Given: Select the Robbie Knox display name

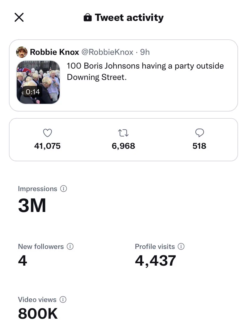Looking at the screenshot, I should [x=54, y=52].
